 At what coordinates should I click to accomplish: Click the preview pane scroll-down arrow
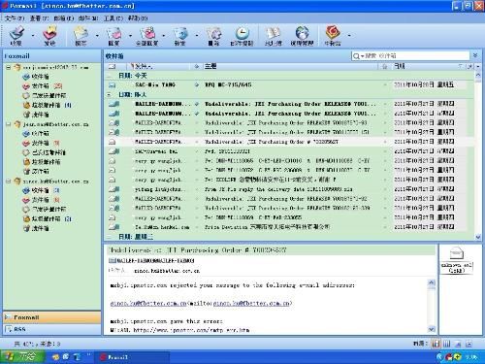click(x=432, y=329)
